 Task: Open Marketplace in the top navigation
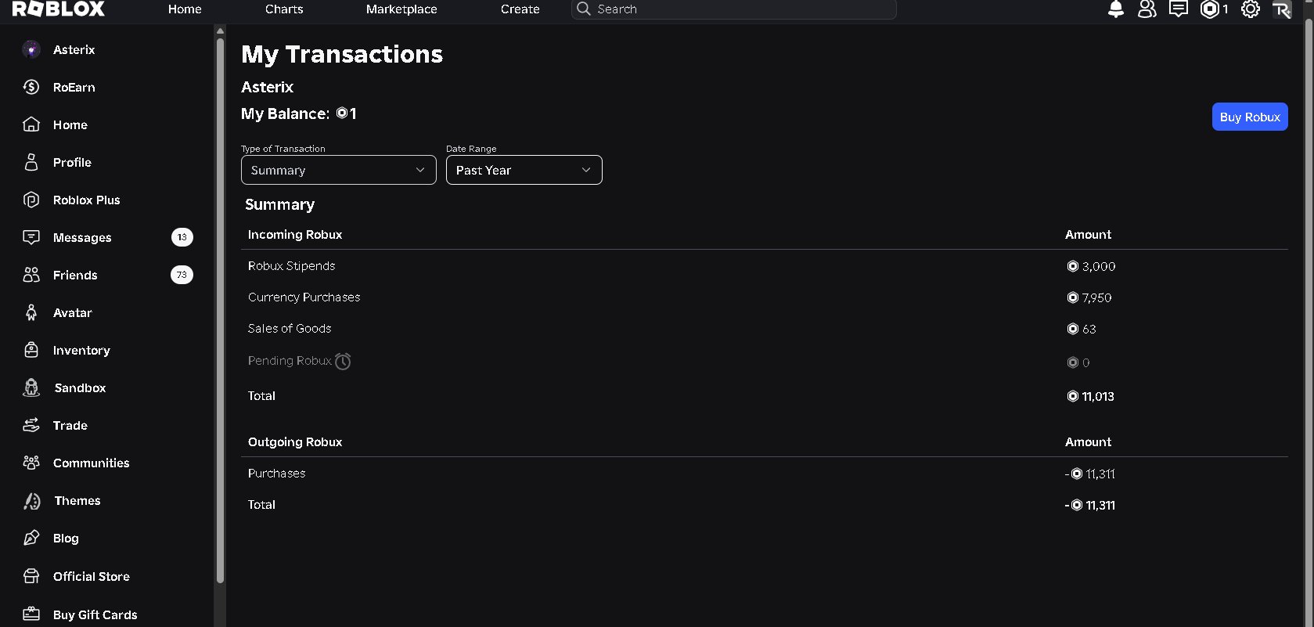tap(401, 9)
